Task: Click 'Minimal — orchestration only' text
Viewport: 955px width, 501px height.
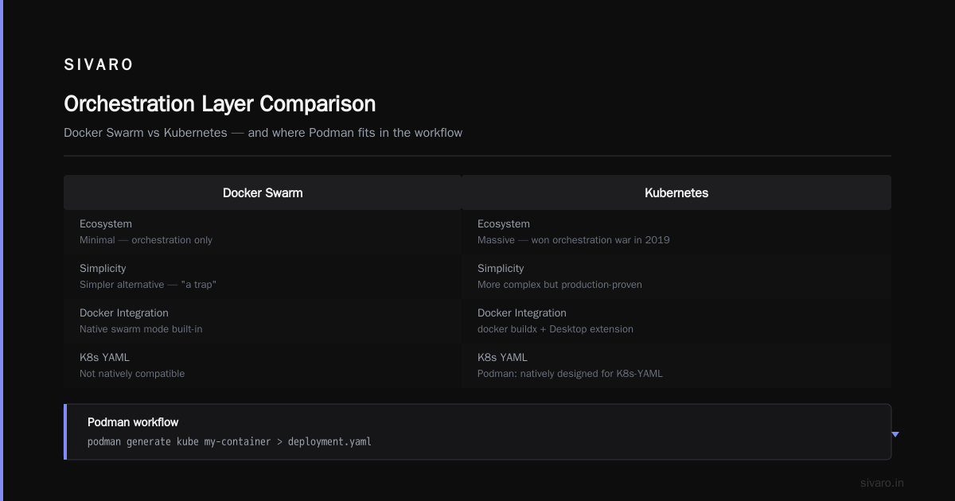Action: [x=146, y=240]
